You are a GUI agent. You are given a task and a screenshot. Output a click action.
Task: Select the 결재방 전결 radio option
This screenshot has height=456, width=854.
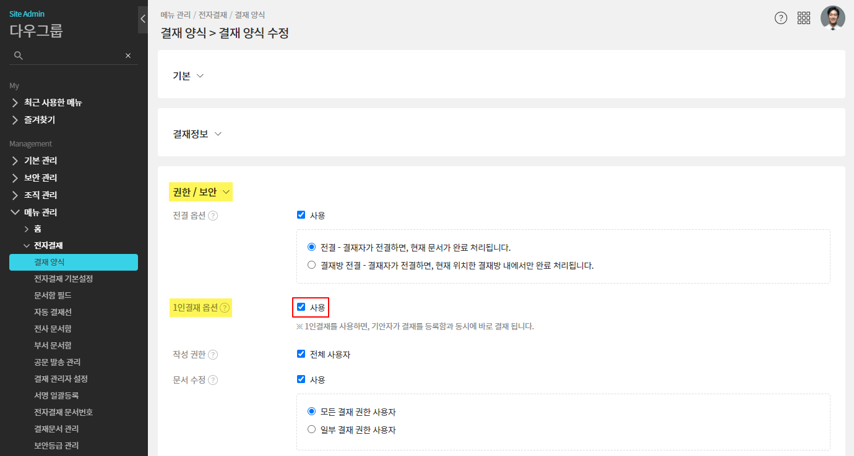point(311,265)
